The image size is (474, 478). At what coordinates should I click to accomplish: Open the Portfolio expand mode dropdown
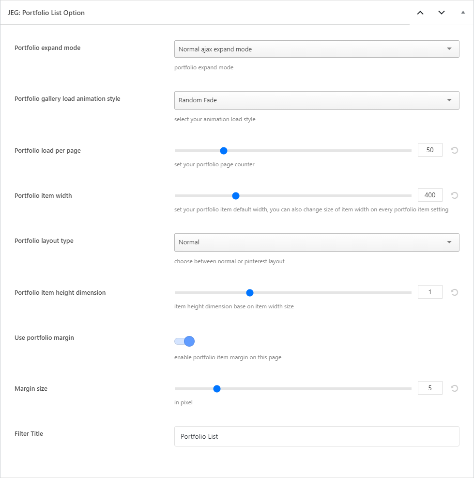tap(316, 49)
